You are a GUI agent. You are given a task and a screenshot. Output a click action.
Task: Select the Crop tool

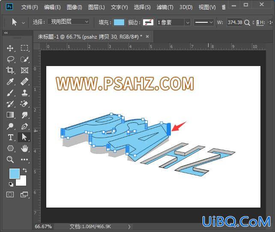10,70
